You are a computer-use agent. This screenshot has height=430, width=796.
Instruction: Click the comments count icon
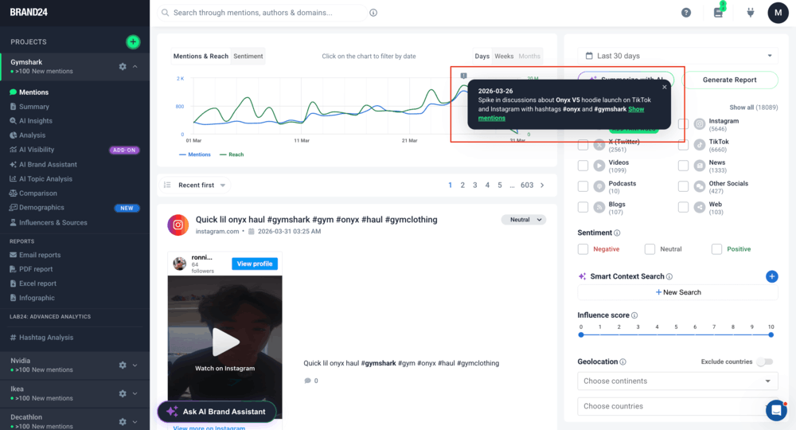point(307,381)
